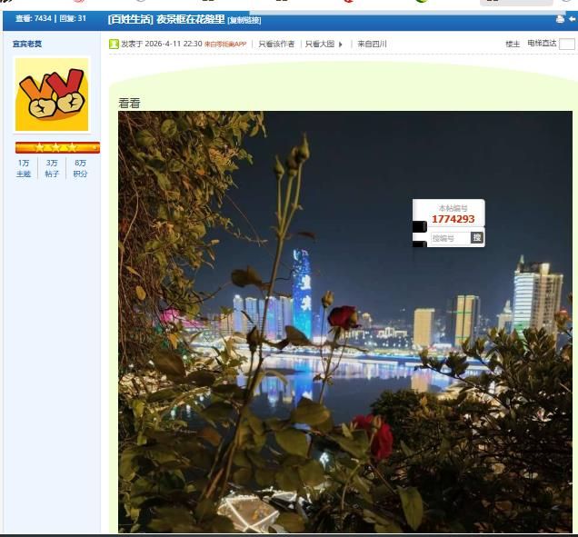Click the 来自零距离APP source link
This screenshot has width=578, height=537.
[225, 44]
